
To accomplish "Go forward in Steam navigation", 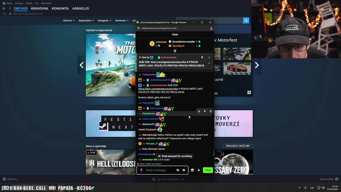I will pyautogui.click(x=10, y=8).
